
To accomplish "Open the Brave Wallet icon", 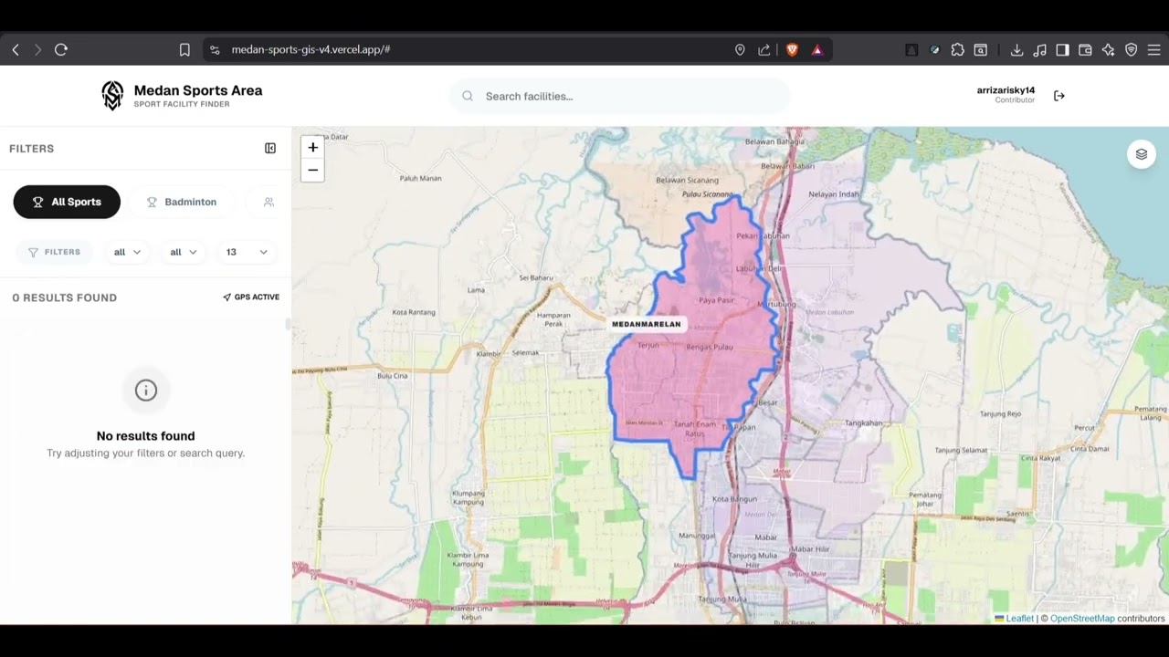I will click(x=1085, y=50).
